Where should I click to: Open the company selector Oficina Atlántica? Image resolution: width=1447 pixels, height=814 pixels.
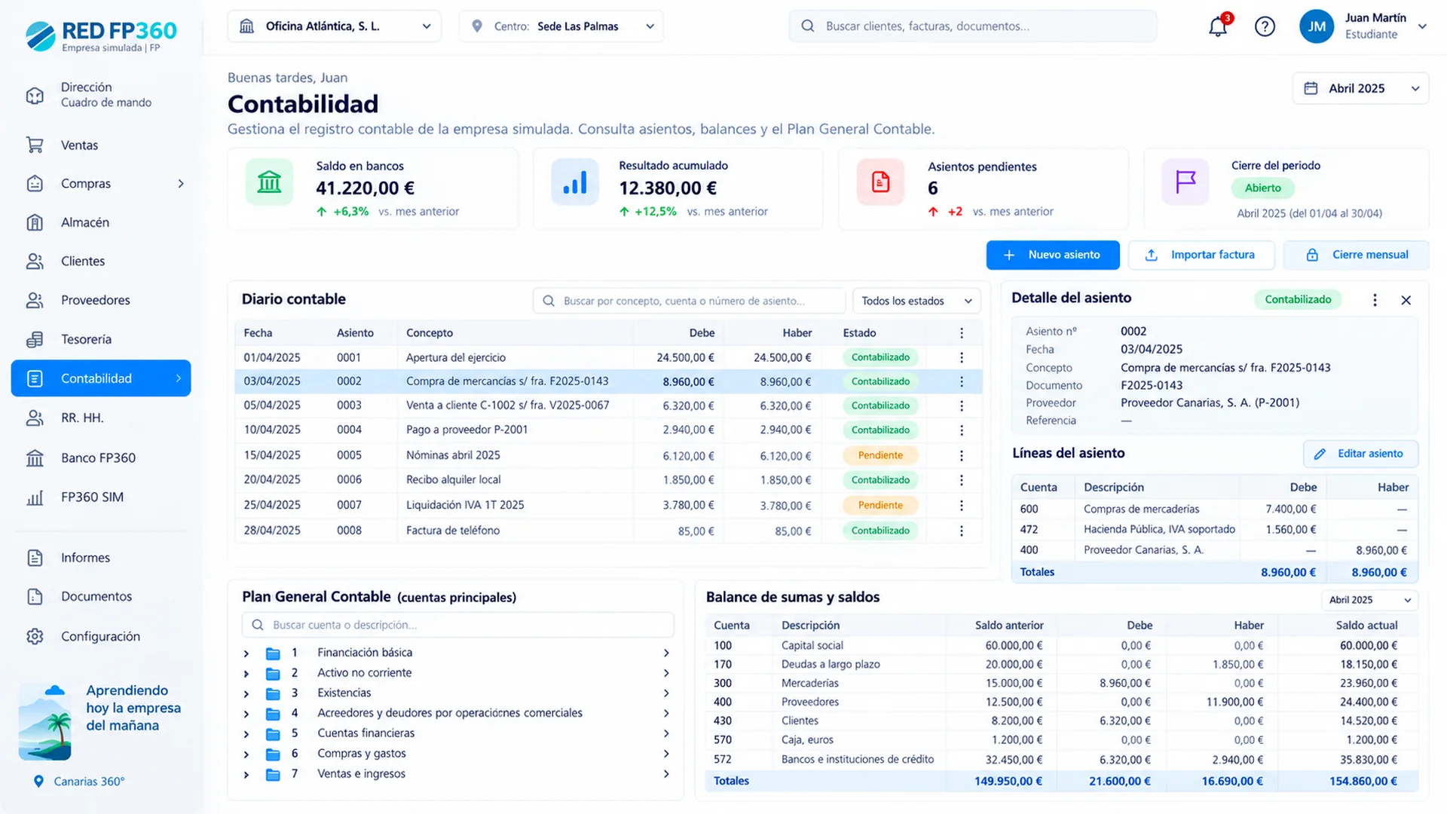click(x=335, y=26)
